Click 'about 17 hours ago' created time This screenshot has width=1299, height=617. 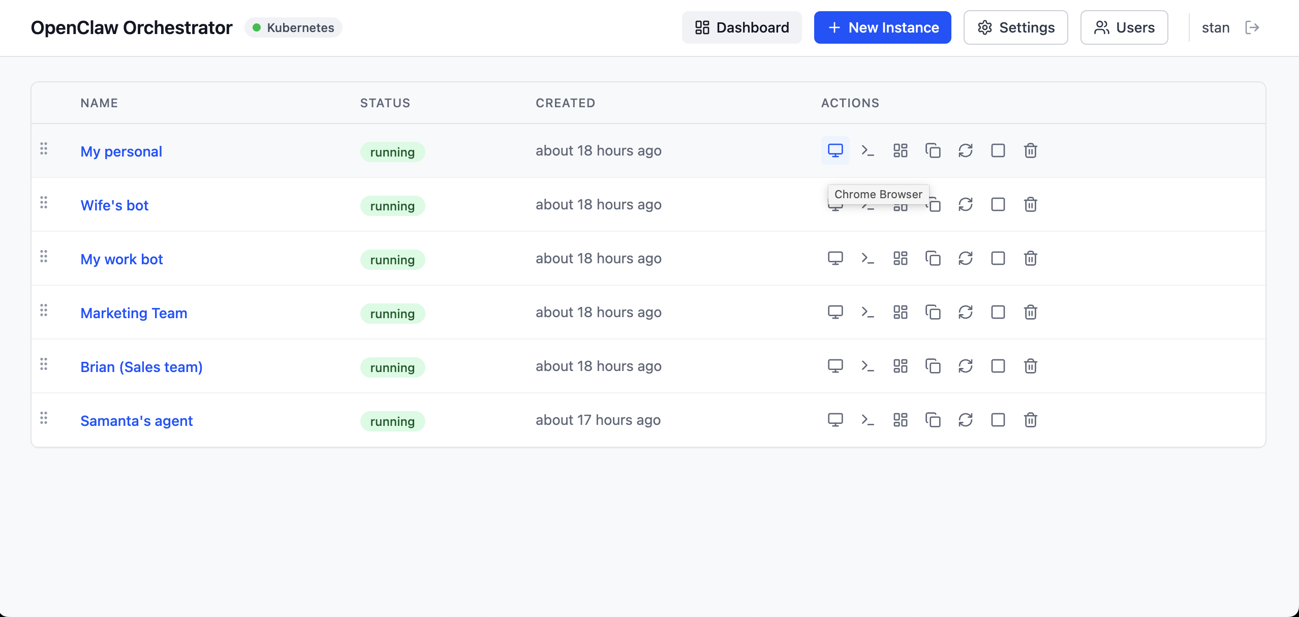click(598, 420)
